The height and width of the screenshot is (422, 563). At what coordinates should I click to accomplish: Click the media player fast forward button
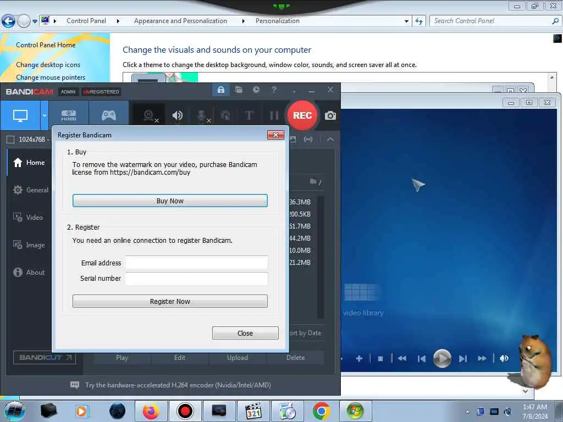pyautogui.click(x=482, y=358)
